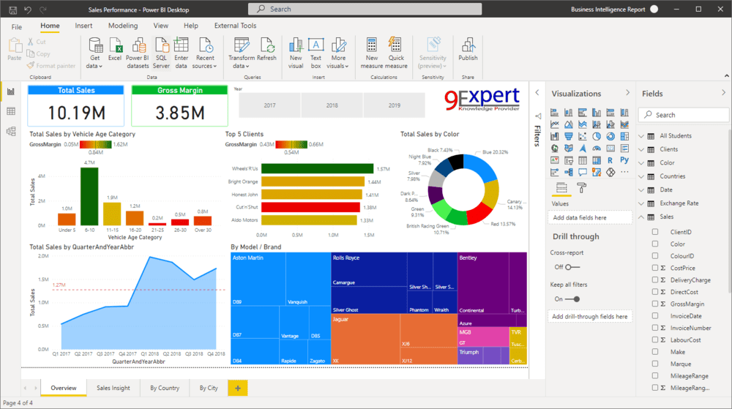Switch to Report view in left sidebar
732x409 pixels.
(11, 92)
